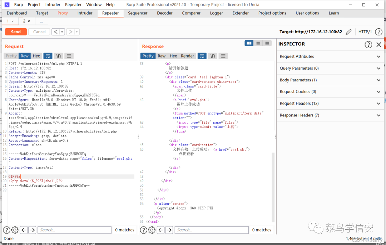Expand Request Headers (12) section
The width and height of the screenshot is (386, 245).
[330, 104]
